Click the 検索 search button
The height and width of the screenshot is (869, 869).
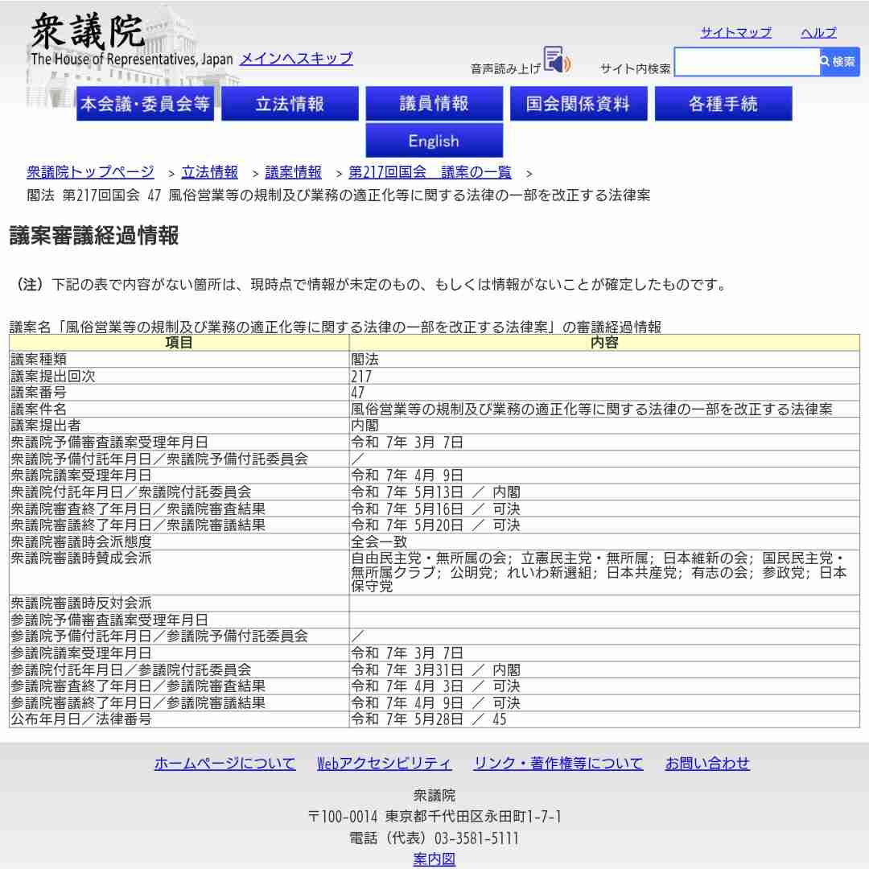click(x=839, y=61)
